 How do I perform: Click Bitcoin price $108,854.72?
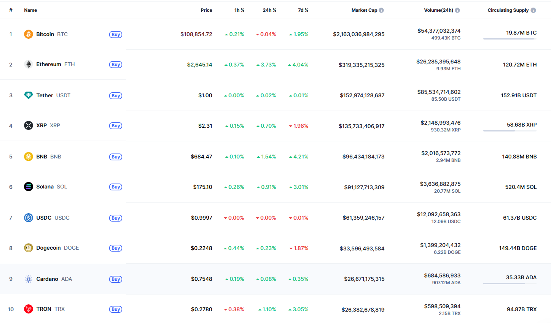(x=196, y=34)
